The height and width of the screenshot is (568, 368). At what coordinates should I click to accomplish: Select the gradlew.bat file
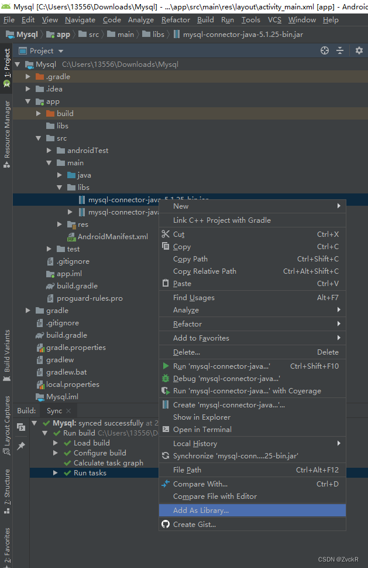point(67,372)
